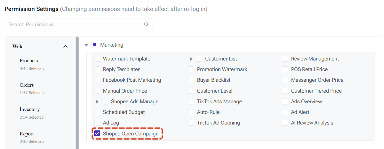Uncheck Shopee Open Campaign
The width and height of the screenshot is (384, 149).
pyautogui.click(x=97, y=134)
